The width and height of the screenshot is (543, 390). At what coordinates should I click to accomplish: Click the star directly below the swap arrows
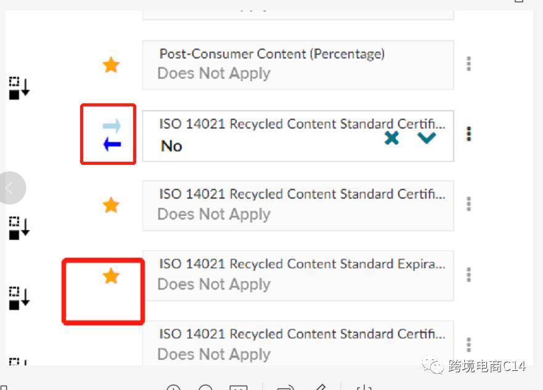pyautogui.click(x=111, y=205)
